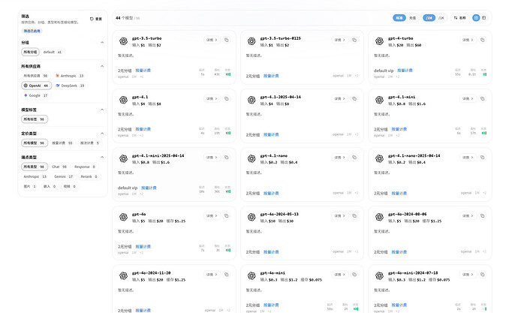518x313 pixels.
Task: Select 所有标签 model tag chip
Action: point(35,119)
